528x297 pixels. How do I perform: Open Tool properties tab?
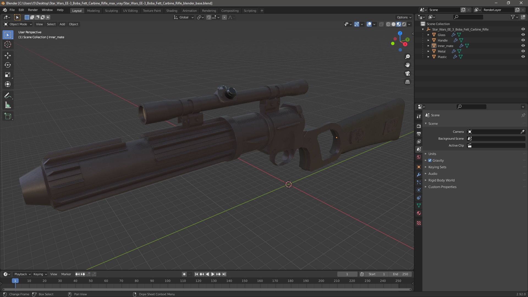pos(419,116)
